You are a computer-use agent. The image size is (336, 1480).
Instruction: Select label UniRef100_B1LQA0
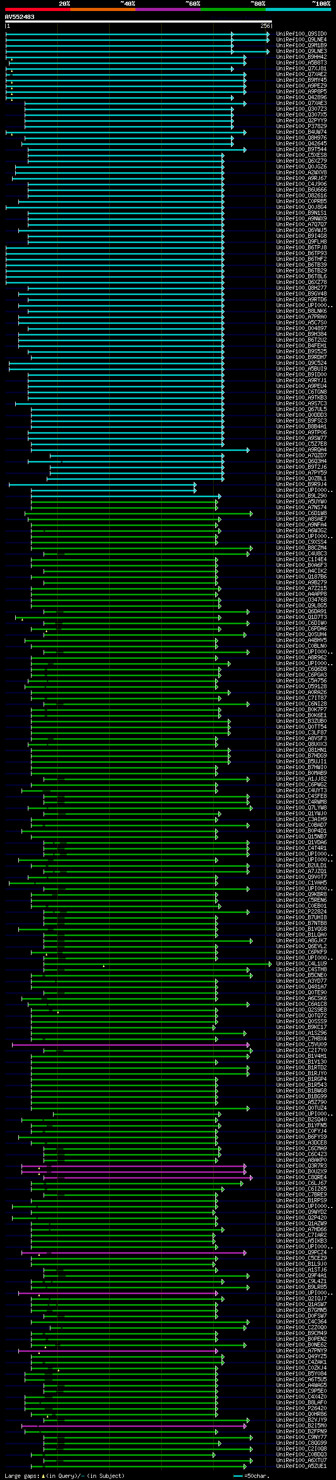(301, 935)
